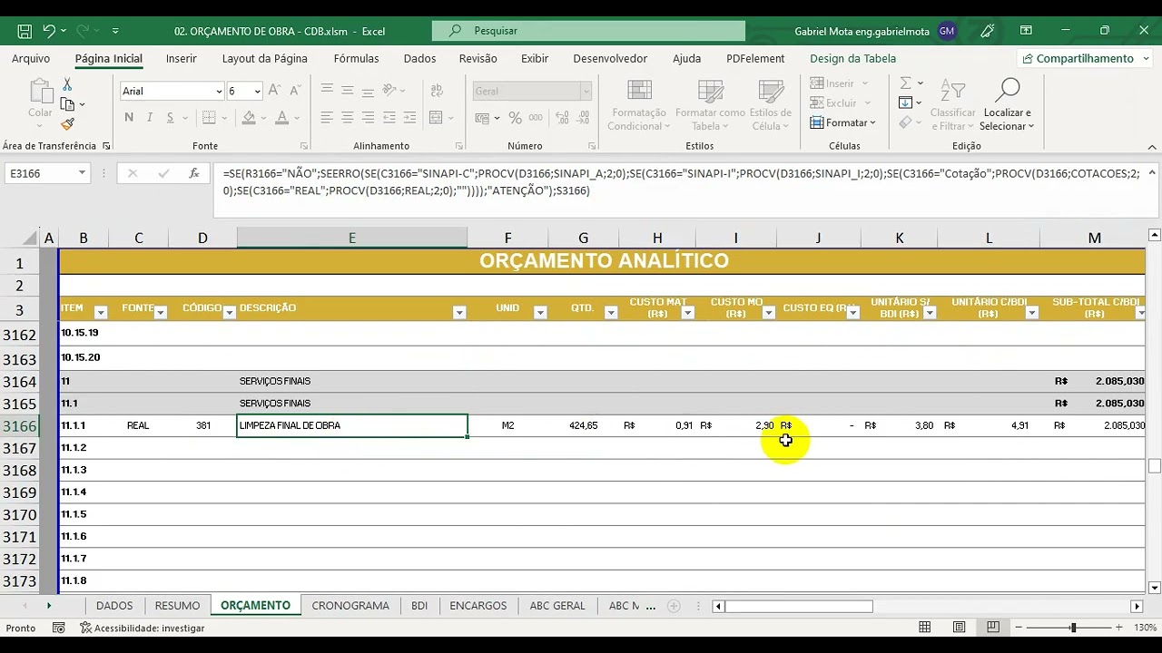This screenshot has width=1162, height=653.
Task: Open the Name Box dropdown for E3166
Action: tap(82, 173)
